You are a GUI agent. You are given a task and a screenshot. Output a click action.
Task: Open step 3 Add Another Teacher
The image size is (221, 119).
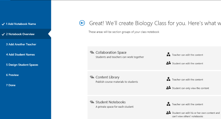[x=21, y=44]
